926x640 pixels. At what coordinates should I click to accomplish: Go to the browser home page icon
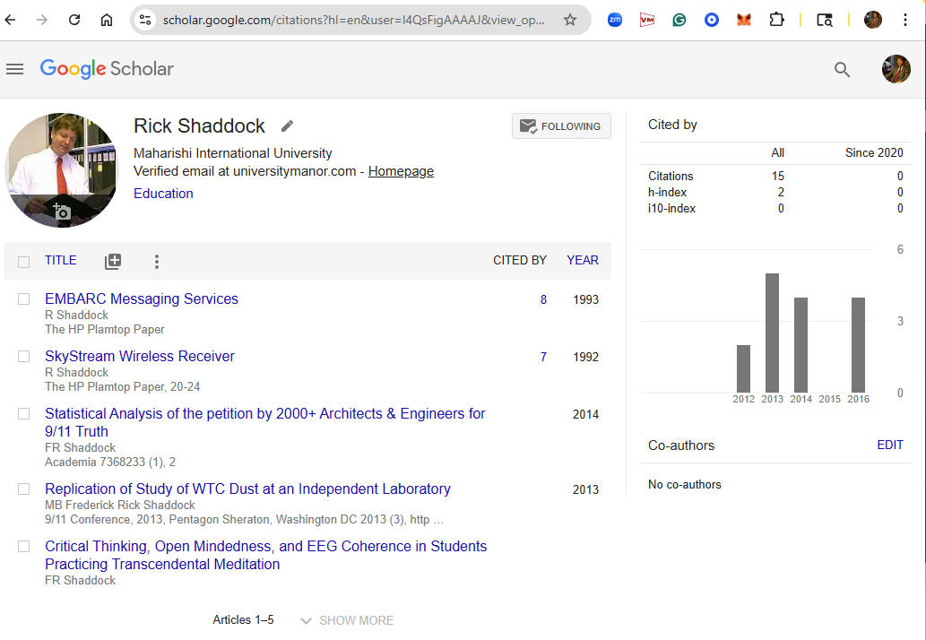tap(107, 20)
